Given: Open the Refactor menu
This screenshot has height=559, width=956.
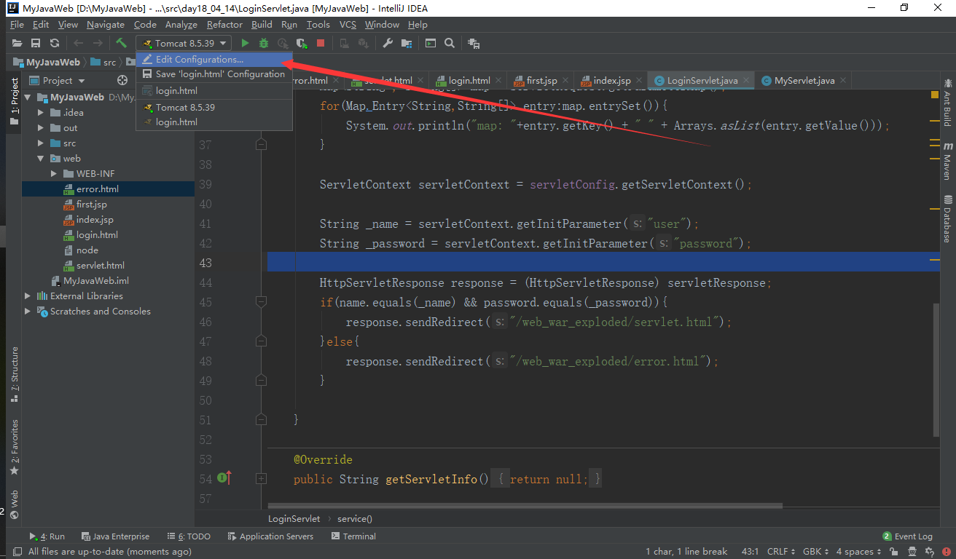Looking at the screenshot, I should point(224,25).
